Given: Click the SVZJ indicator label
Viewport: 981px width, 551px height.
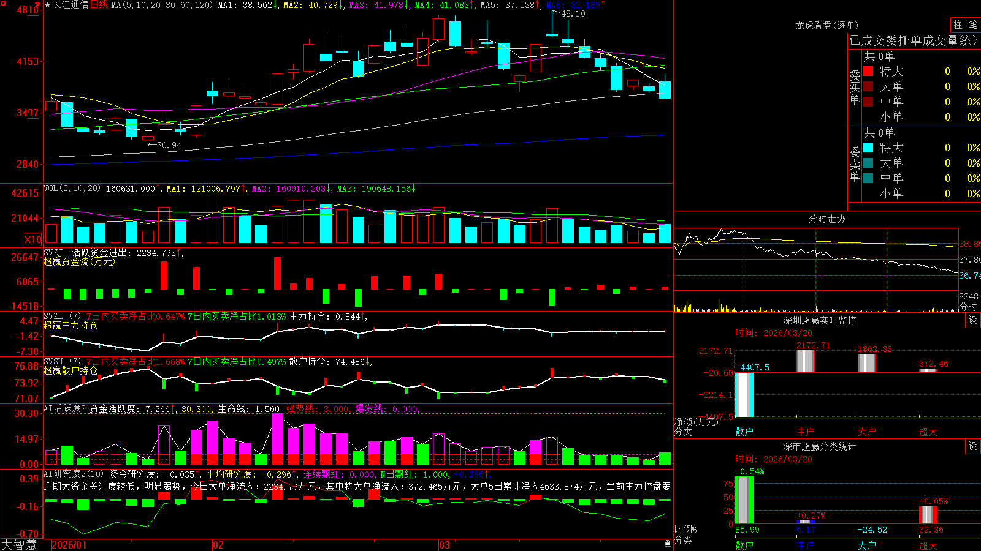Looking at the screenshot, I should (53, 252).
